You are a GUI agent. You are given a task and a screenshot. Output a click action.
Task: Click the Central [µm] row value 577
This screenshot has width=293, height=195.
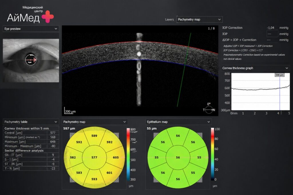53,133
